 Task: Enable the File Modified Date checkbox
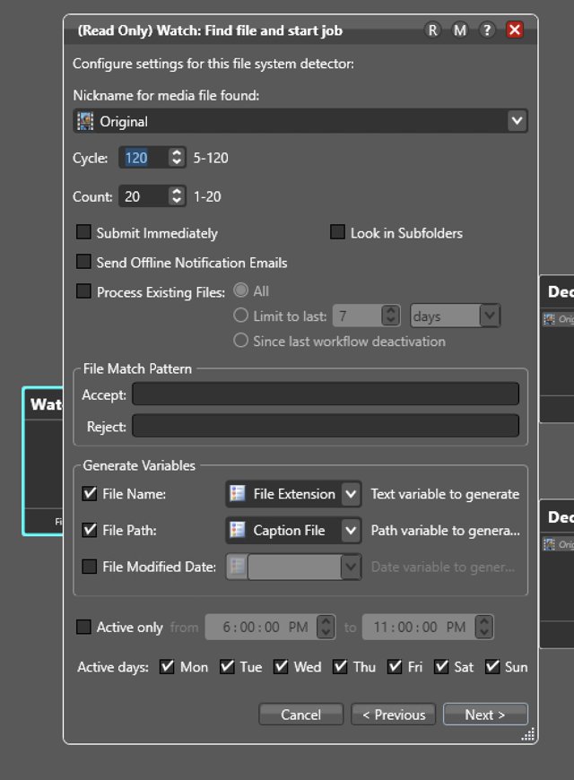(x=89, y=566)
